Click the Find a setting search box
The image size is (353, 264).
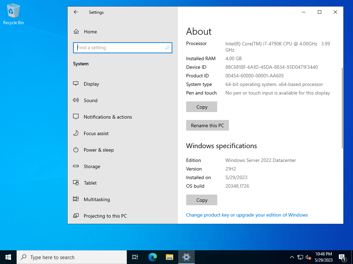(x=123, y=47)
